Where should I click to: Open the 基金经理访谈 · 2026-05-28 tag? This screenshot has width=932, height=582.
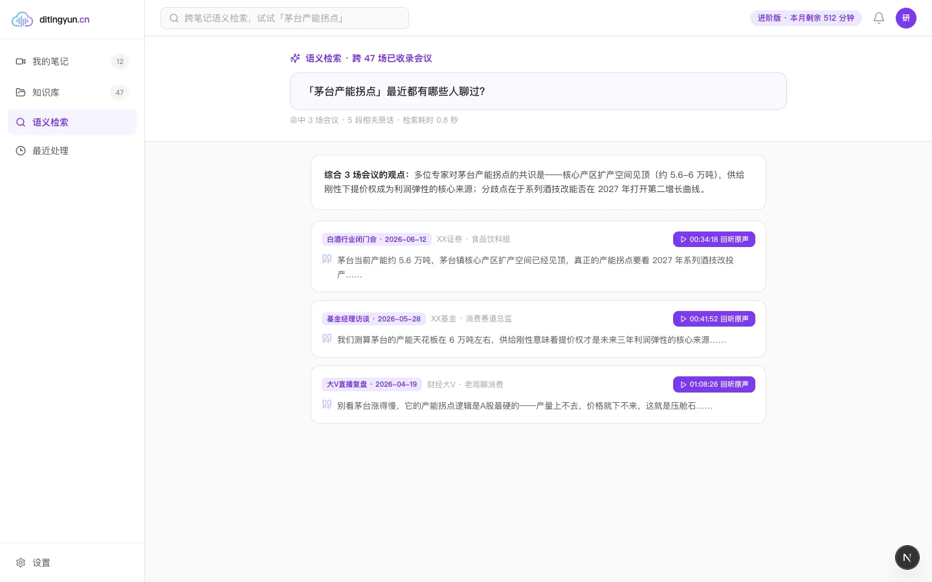(x=373, y=319)
